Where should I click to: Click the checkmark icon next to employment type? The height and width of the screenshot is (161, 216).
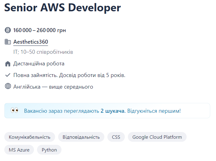(x=8, y=75)
